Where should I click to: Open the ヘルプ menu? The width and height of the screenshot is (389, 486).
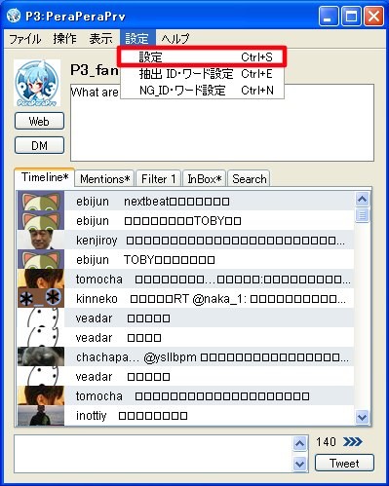(x=175, y=39)
